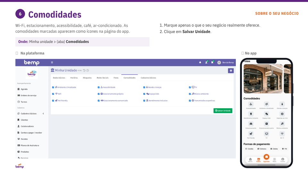The width and height of the screenshot is (308, 173).
Task: Open the Bloqueios tab
Action: tap(87, 78)
